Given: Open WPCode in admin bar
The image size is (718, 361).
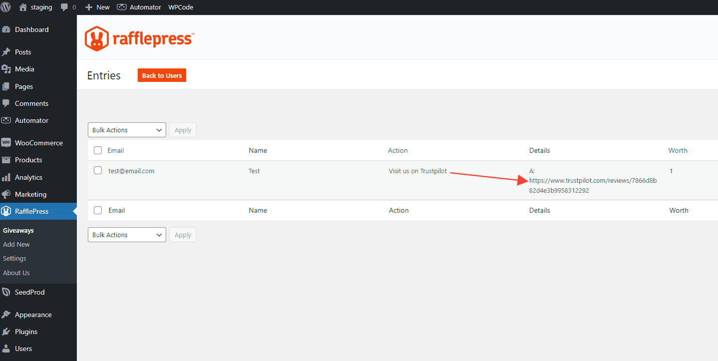Looking at the screenshot, I should [x=181, y=7].
